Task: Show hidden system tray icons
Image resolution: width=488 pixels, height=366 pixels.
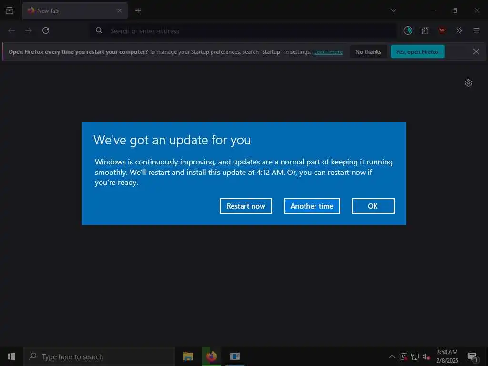Action: [392, 356]
